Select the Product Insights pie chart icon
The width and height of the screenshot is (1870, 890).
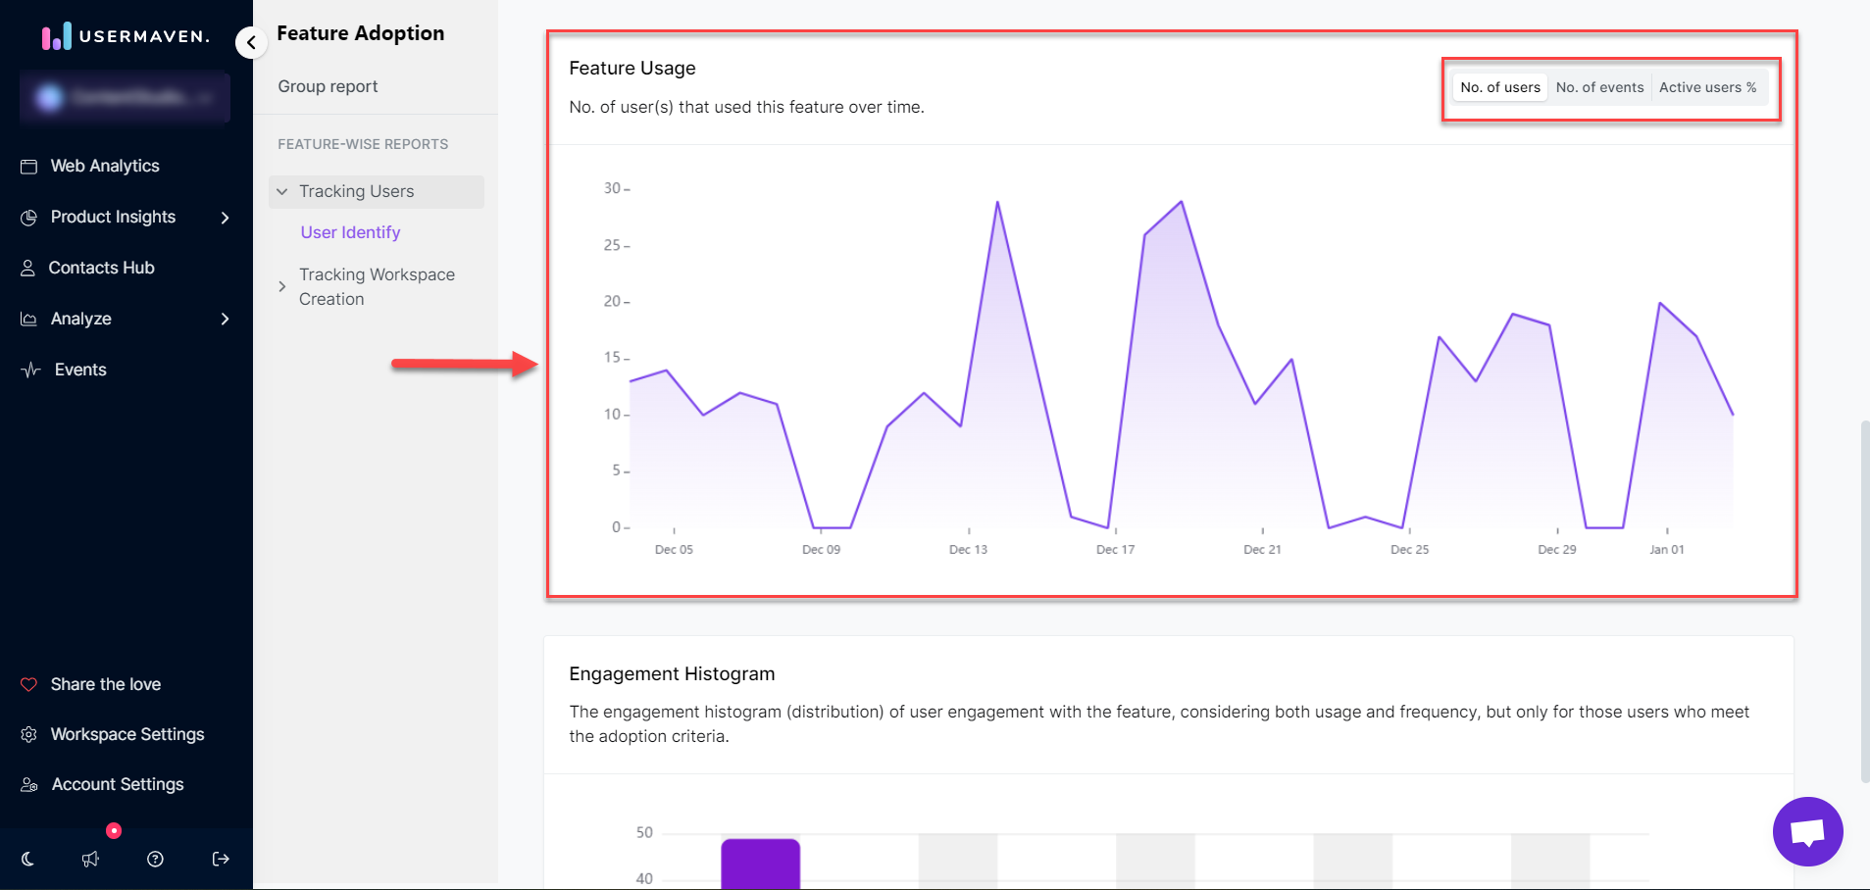[x=29, y=218]
